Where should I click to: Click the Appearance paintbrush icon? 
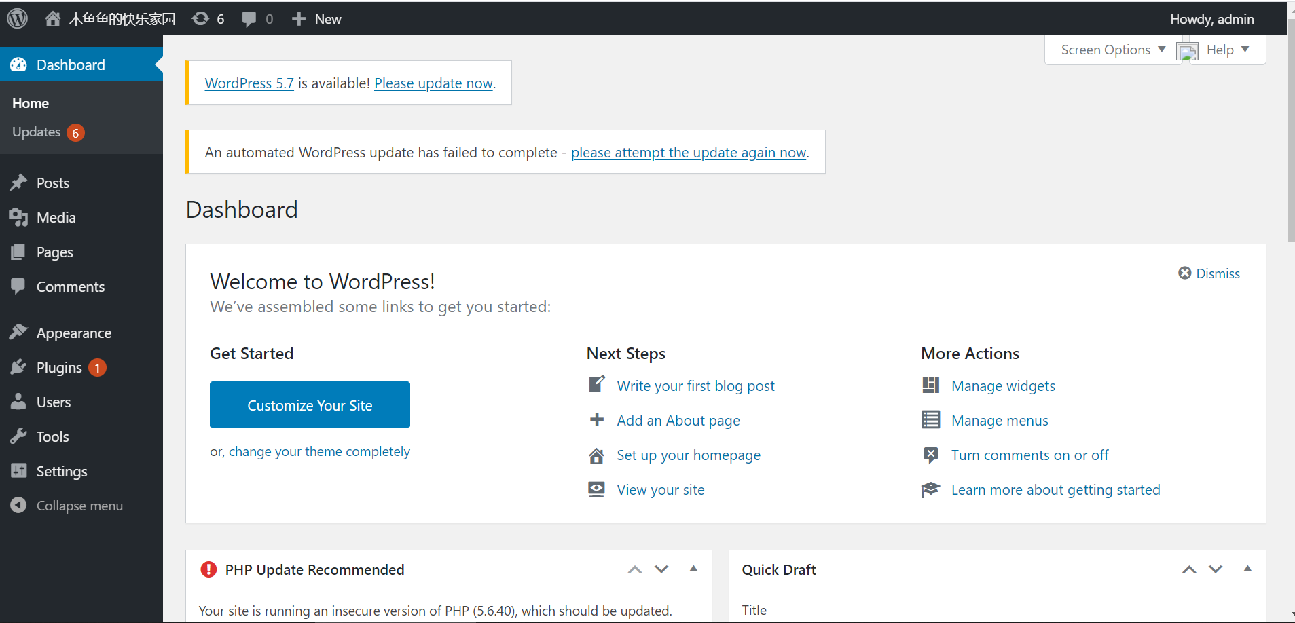pos(19,332)
